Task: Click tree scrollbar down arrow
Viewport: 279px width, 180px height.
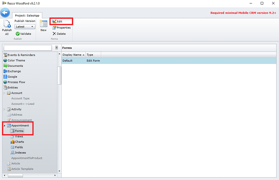Action: [59, 171]
